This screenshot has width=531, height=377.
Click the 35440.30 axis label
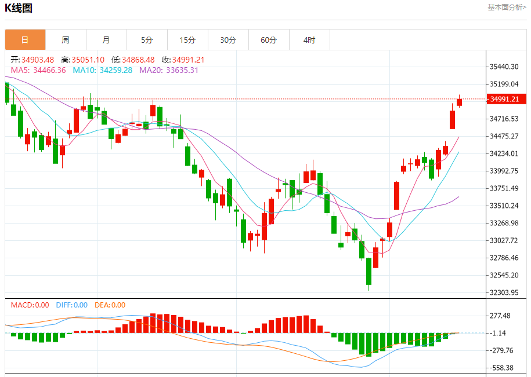pyautogui.click(x=504, y=67)
